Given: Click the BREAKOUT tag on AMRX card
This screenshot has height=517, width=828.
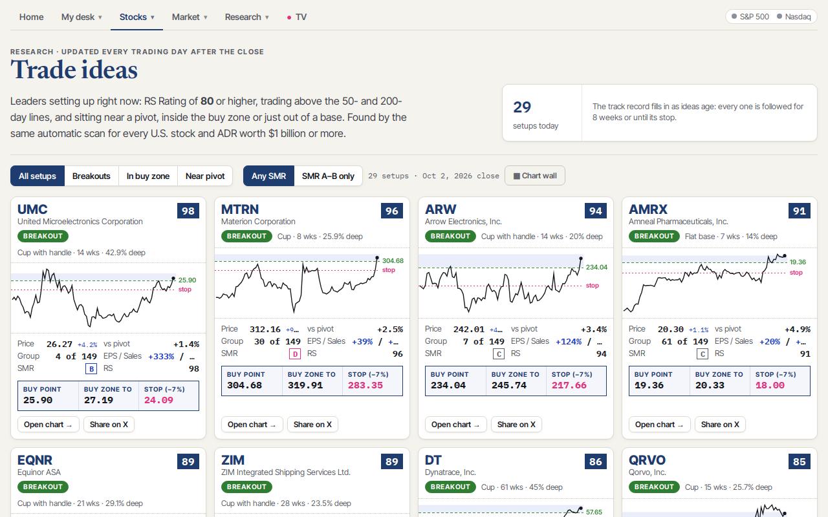Looking at the screenshot, I should 654,236.
